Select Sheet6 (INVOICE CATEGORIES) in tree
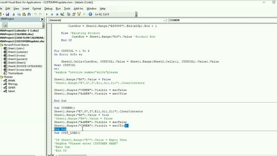The image size is (277, 156). (25, 66)
